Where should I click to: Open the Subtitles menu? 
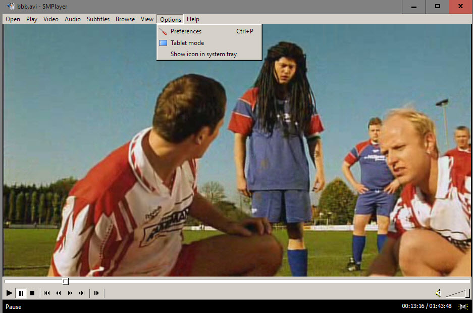click(x=98, y=19)
